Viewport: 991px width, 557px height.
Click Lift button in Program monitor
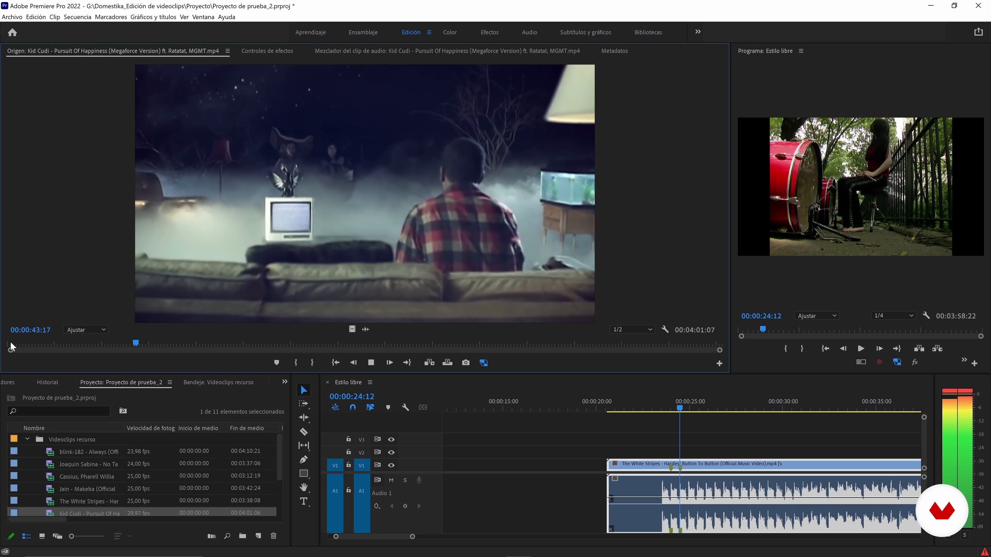click(919, 349)
